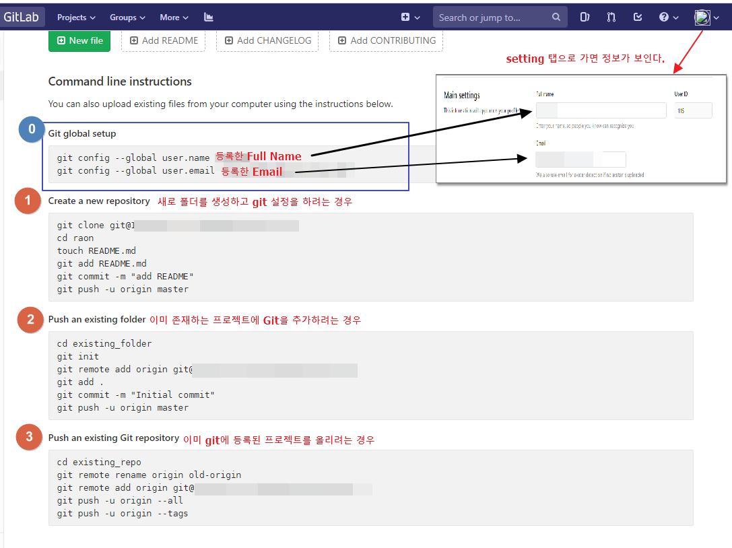Click the 'git push -u origin --all' line

[x=120, y=500]
